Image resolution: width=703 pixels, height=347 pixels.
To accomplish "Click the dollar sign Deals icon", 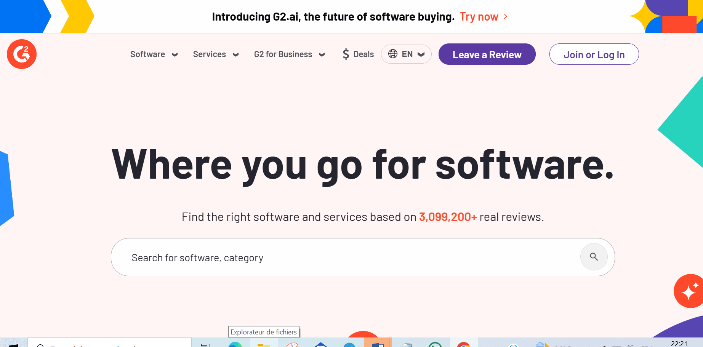I will click(x=346, y=54).
